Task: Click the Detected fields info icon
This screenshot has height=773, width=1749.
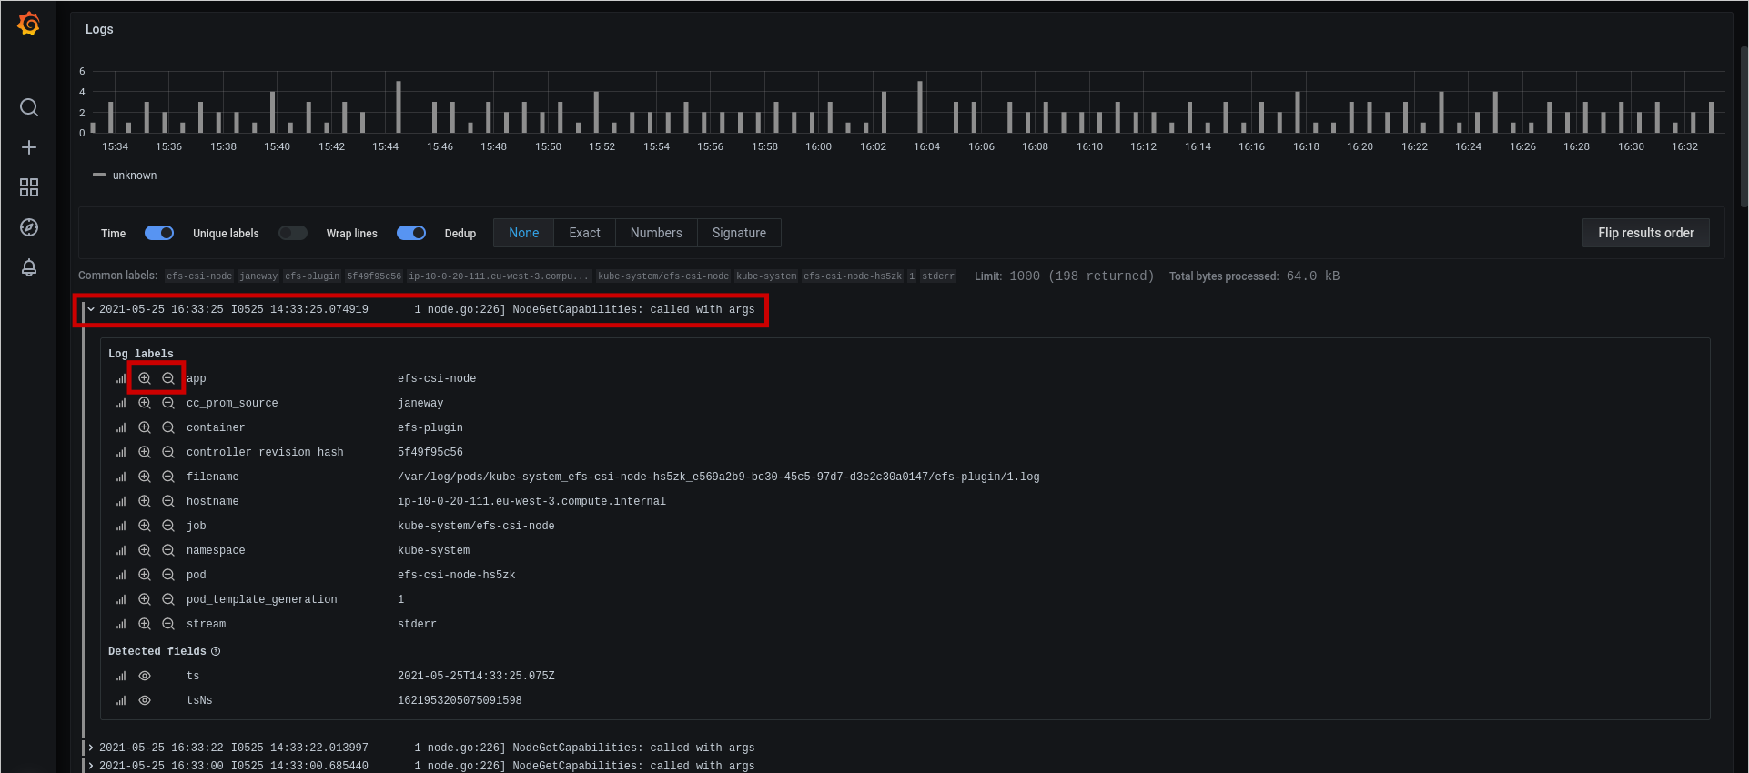Action: (x=216, y=651)
